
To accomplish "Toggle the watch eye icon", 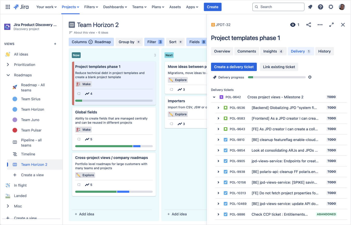I will click(x=293, y=25).
